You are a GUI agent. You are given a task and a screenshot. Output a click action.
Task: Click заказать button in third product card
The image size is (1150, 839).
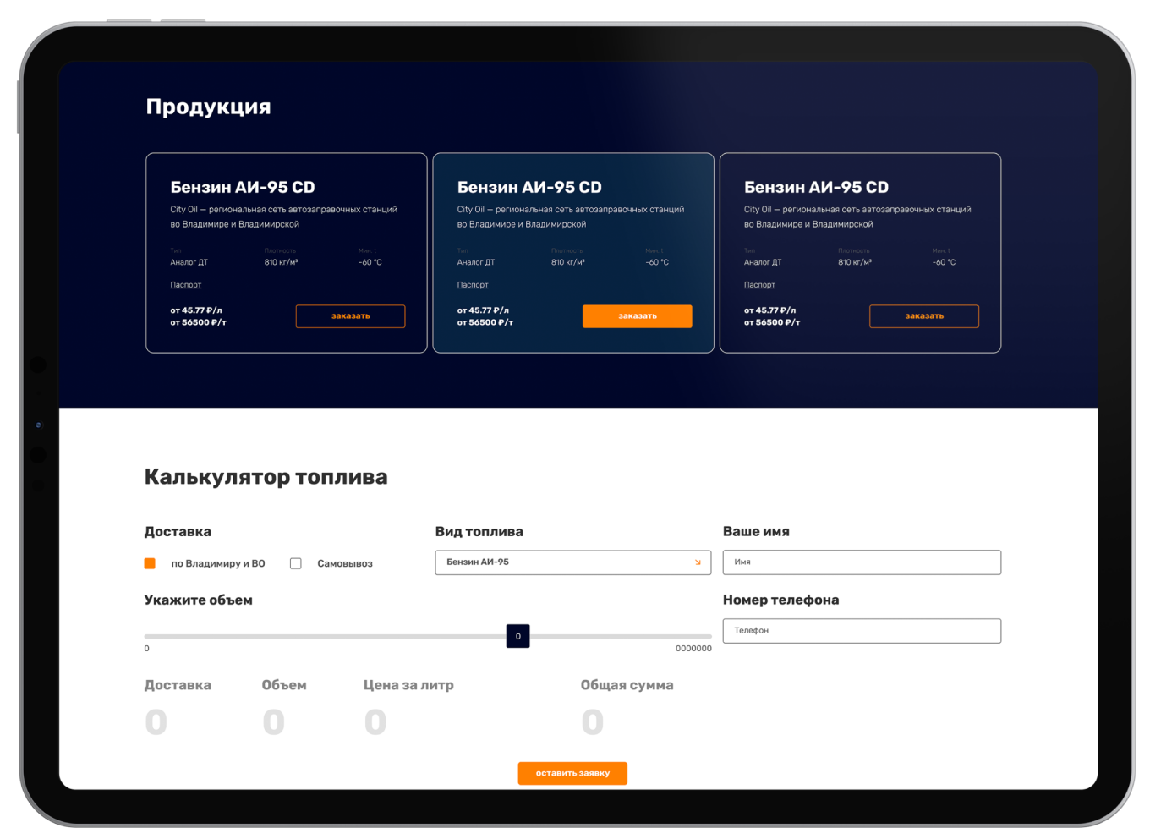(x=924, y=316)
